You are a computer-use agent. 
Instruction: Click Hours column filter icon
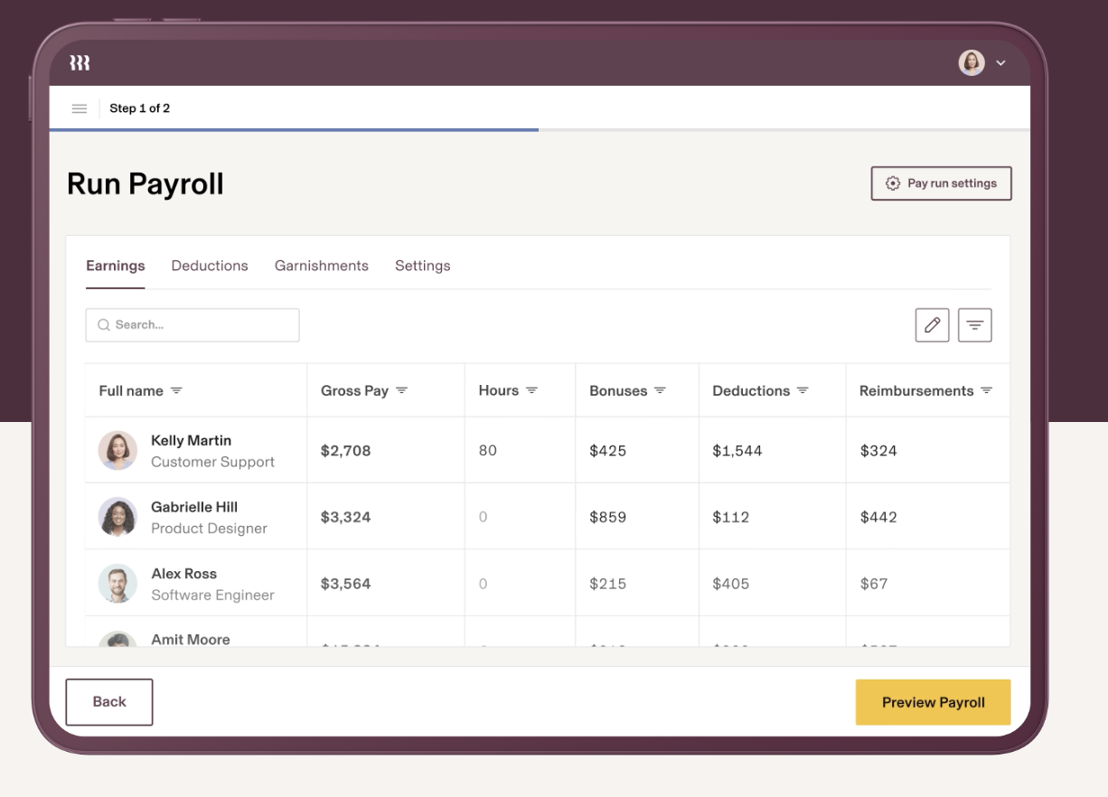pos(531,390)
